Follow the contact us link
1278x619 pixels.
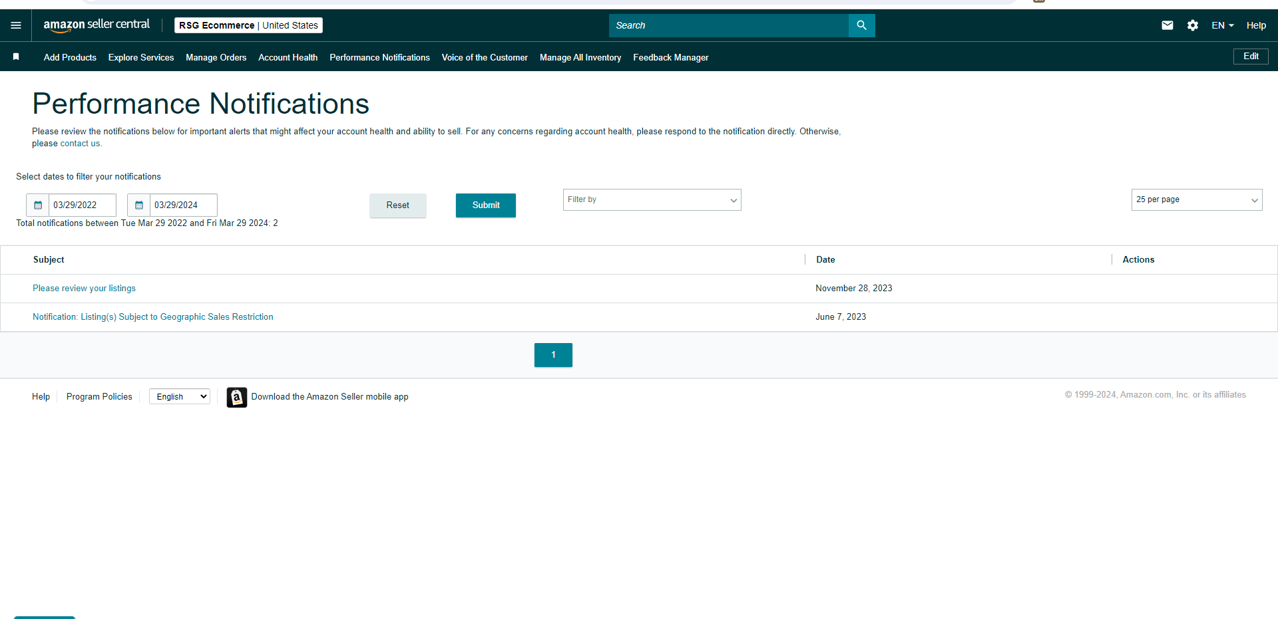coord(80,144)
